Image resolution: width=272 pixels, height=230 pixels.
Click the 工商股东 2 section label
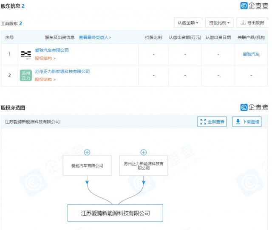pyautogui.click(x=11, y=24)
